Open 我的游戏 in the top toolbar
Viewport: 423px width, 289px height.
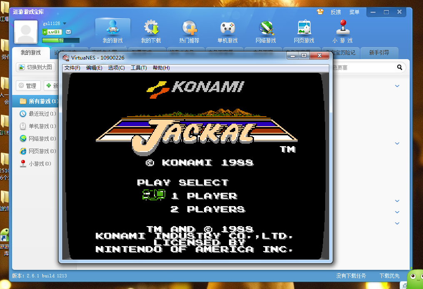click(x=112, y=32)
